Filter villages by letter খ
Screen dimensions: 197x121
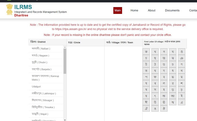(155, 52)
